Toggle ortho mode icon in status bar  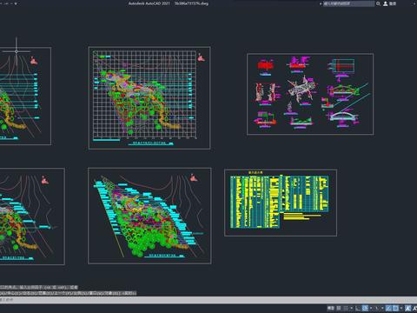pyautogui.click(x=358, y=308)
